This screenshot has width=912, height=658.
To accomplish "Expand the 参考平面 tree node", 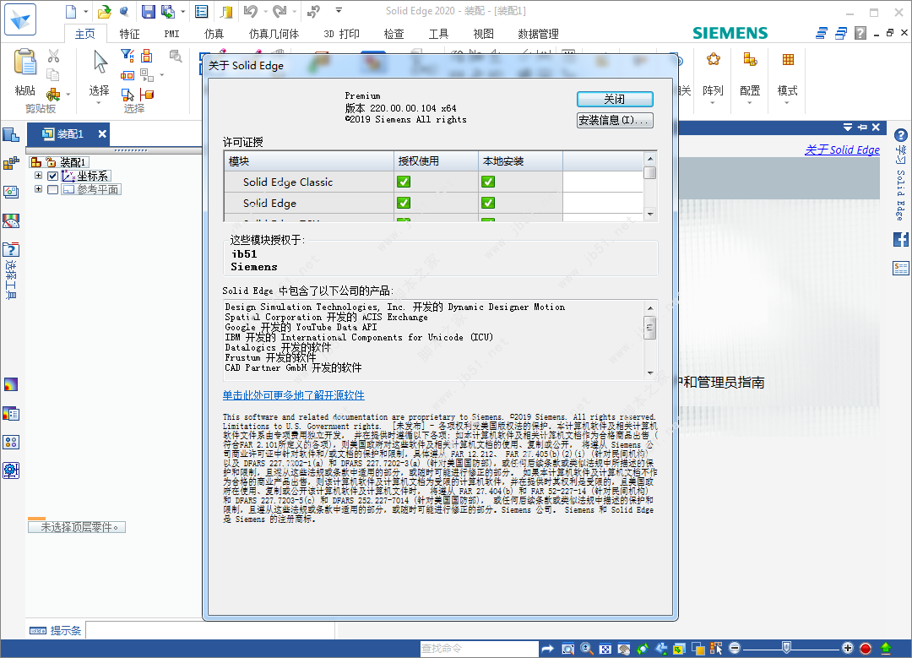I will 38,189.
